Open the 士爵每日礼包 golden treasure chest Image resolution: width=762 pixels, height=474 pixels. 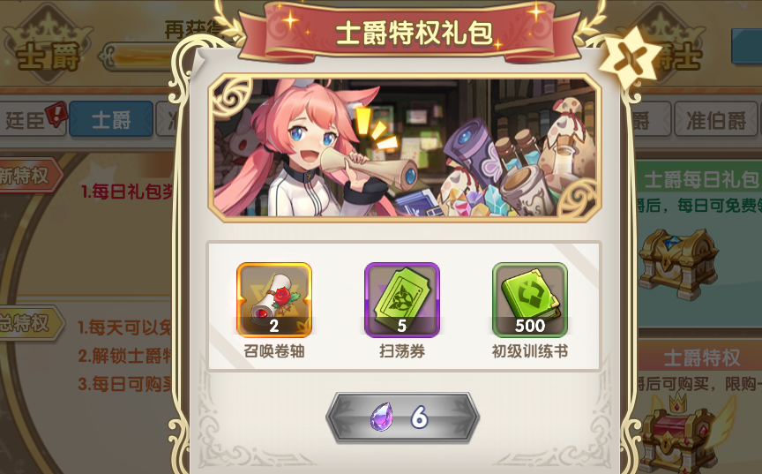coord(678,263)
